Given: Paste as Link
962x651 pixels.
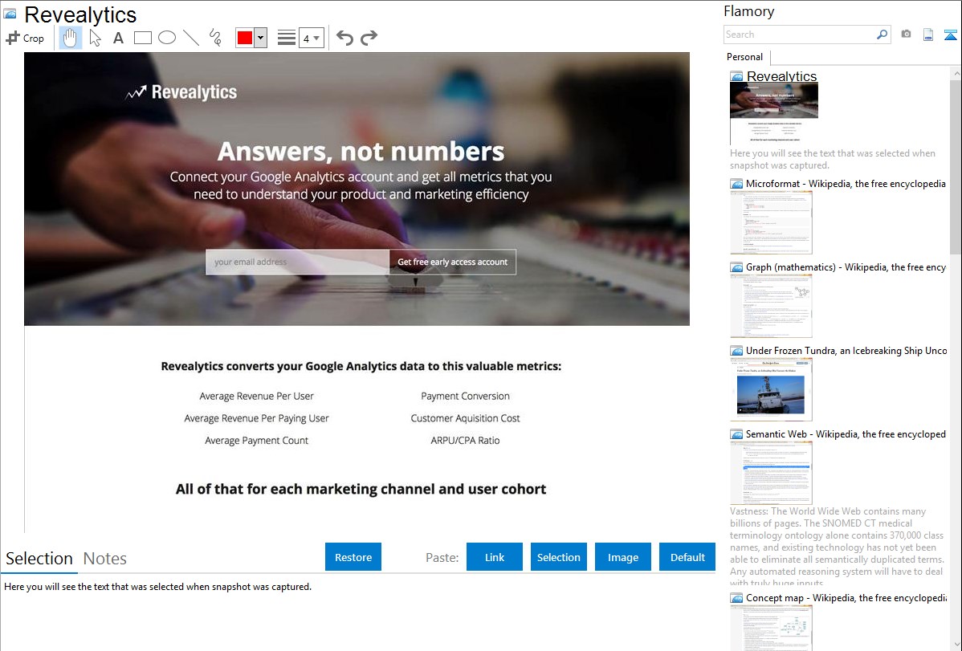Looking at the screenshot, I should [495, 557].
